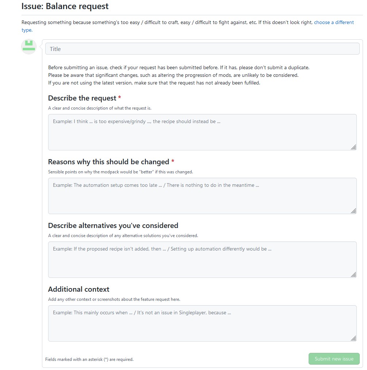Click resize handle of the Additional context textarea
Viewport: 367px width, 370px height.
[353, 338]
